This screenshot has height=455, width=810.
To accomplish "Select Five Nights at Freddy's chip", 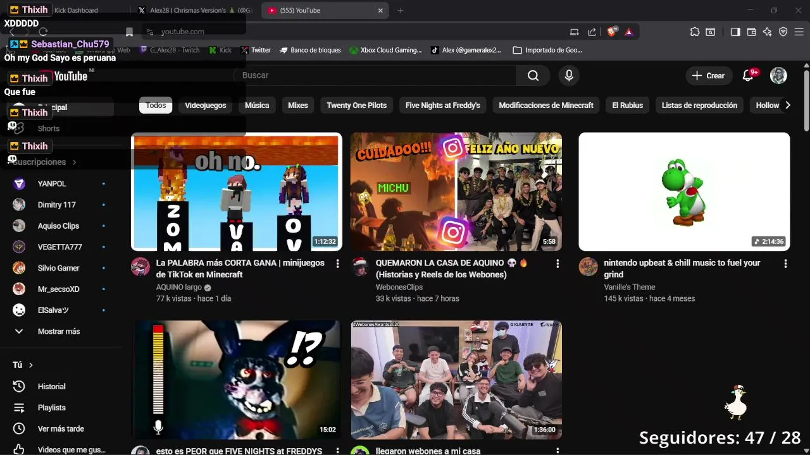I will point(443,106).
